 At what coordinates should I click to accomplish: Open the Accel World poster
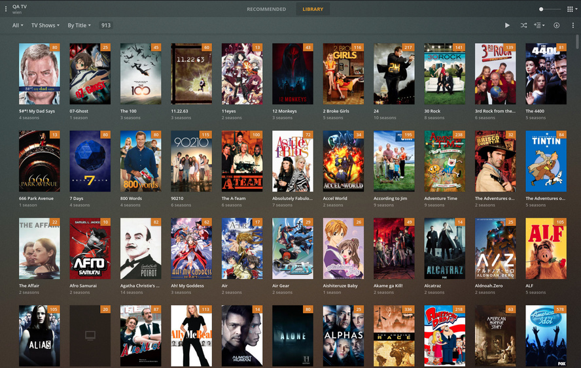tap(343, 161)
